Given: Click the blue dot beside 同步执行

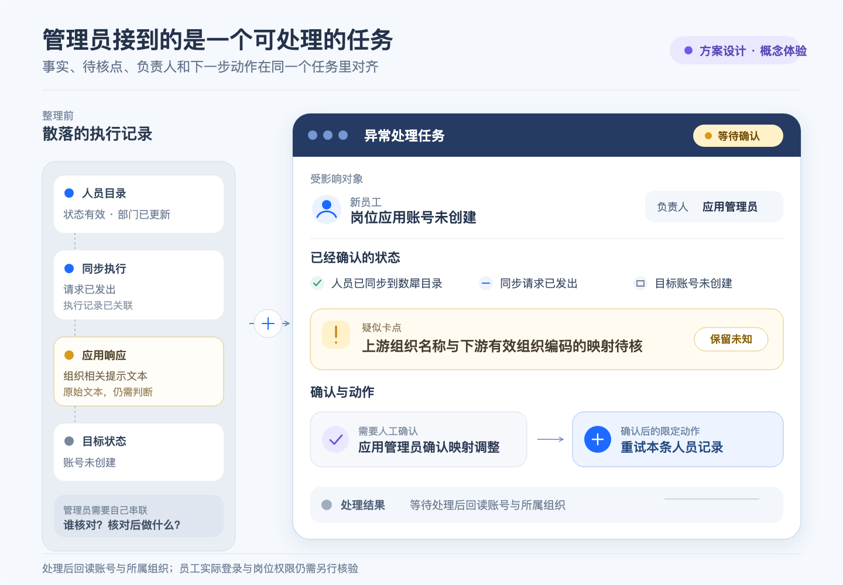Looking at the screenshot, I should click(69, 269).
